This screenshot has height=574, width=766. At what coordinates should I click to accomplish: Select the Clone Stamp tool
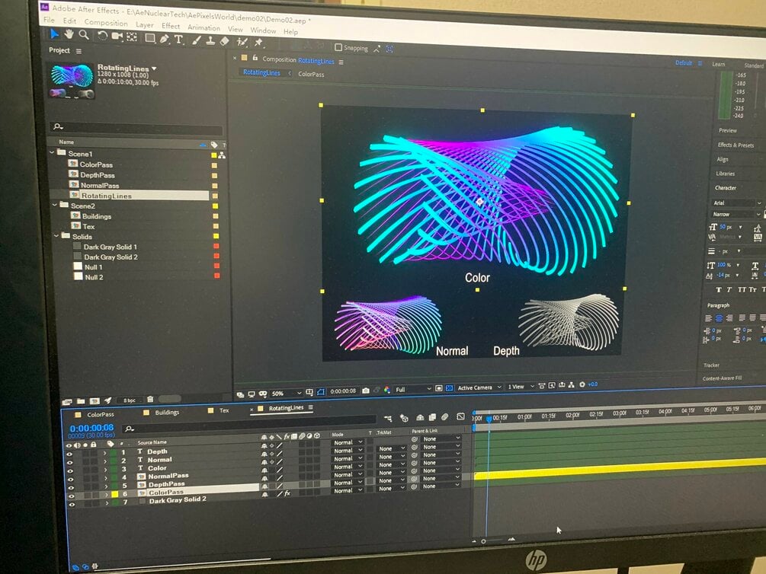[x=210, y=40]
